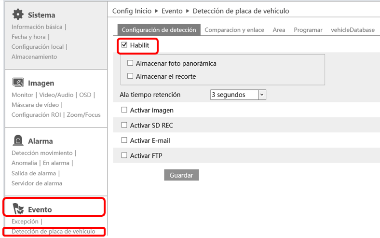
Task: Enable Almacenar foto panorámica checkbox
Action: 130,63
